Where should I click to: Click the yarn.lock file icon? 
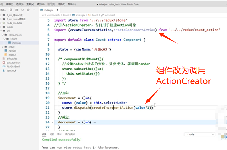pos(4,70)
